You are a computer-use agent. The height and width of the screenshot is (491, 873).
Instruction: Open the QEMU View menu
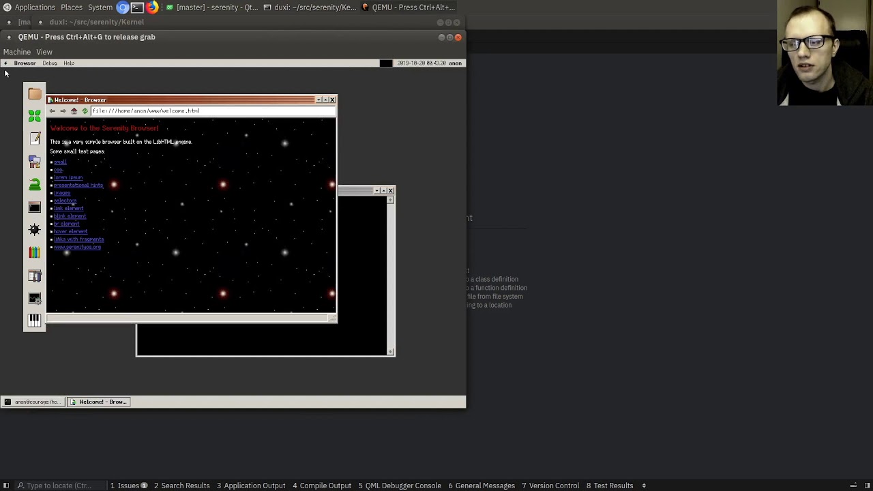(x=44, y=52)
